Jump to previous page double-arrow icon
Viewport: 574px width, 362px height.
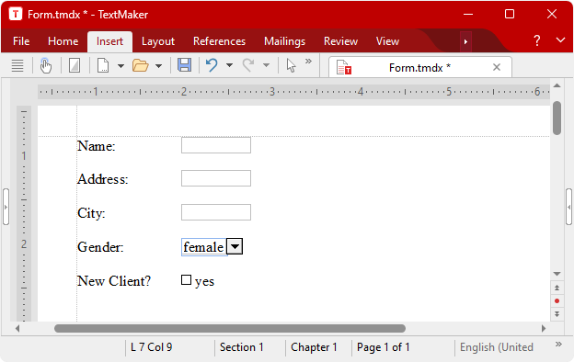[557, 288]
